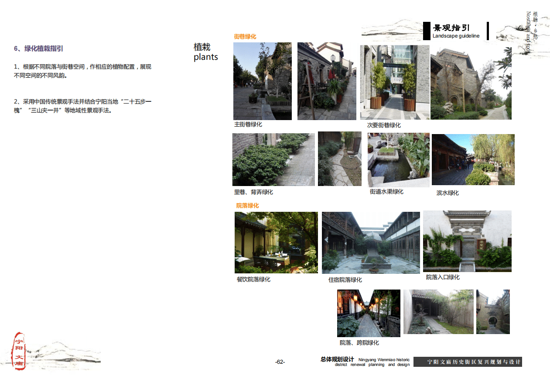View the 次要街巷绿化 alley greenery image
550x376 pixels.
(x=394, y=81)
